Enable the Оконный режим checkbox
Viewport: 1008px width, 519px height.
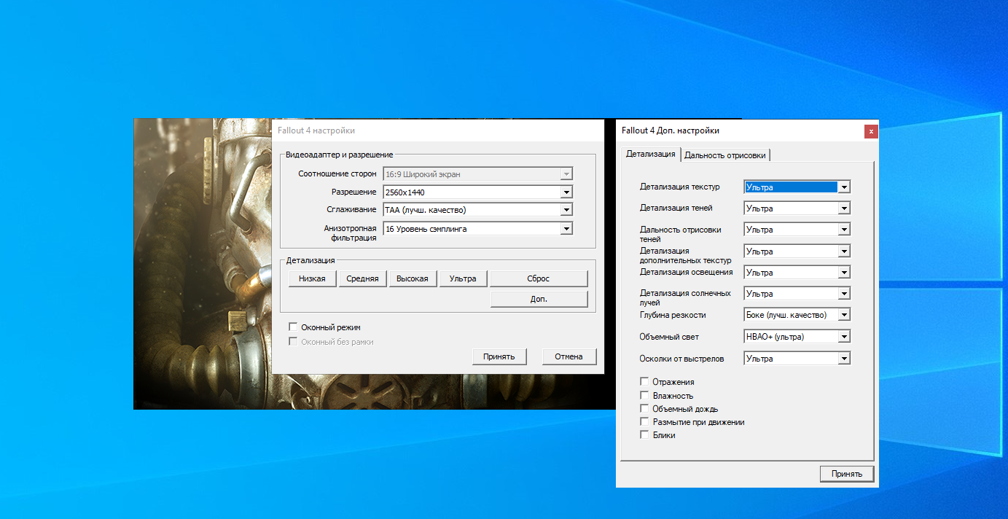click(294, 327)
